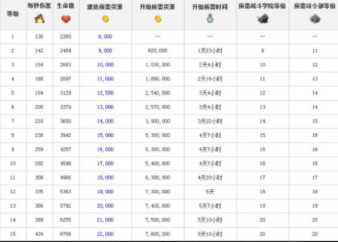Viewport: 338px width, 242px height.
Task: Click the 2,540,000 upgrade cost cell
Action: coord(157,93)
